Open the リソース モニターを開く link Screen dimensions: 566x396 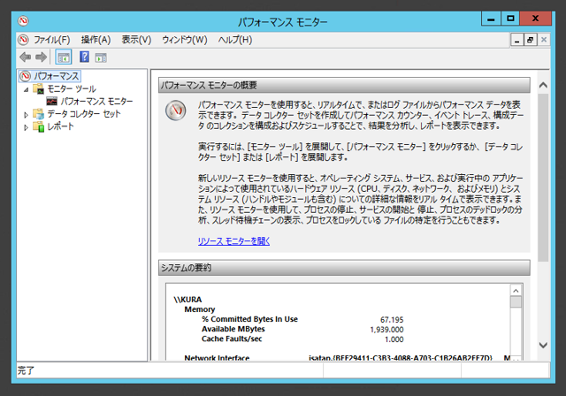click(233, 241)
